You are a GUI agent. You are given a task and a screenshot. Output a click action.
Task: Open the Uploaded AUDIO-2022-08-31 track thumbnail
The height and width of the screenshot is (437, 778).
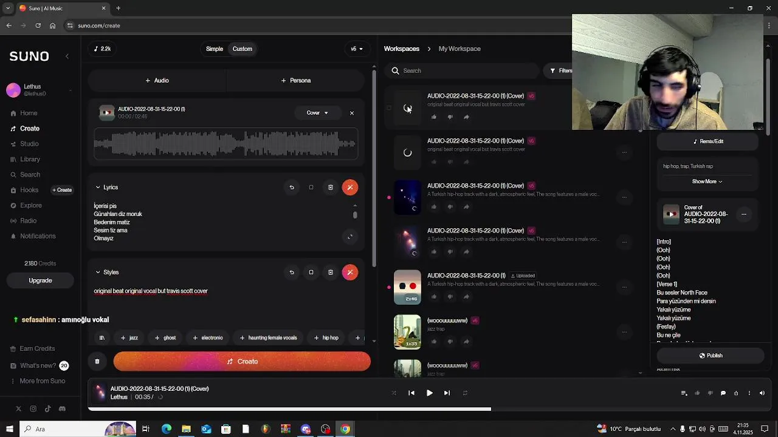click(407, 287)
